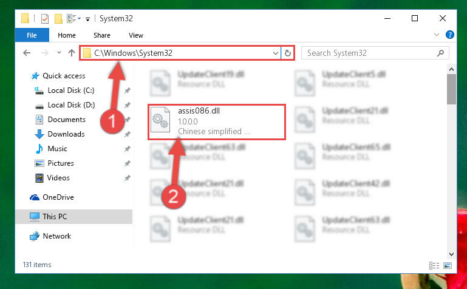Click the Properties quick access toolbar icon
The height and width of the screenshot is (289, 467).
[45, 19]
